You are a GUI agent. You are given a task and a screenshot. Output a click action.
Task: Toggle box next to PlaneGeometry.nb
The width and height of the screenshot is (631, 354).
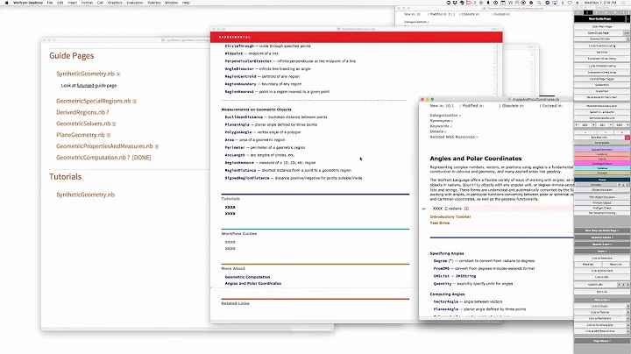tap(109, 135)
